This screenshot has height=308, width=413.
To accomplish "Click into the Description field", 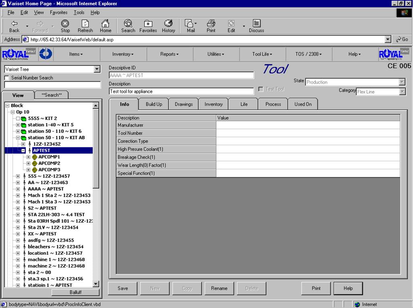I will point(181,92).
